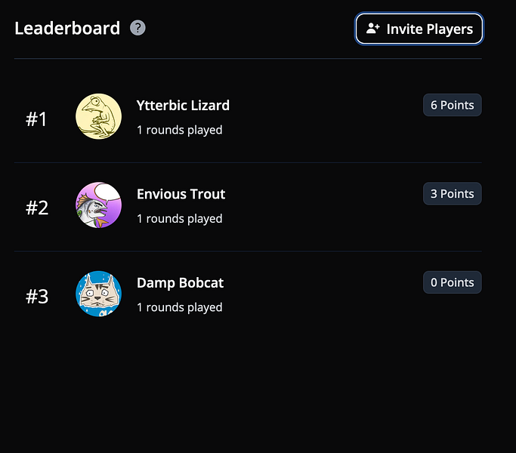Image resolution: width=516 pixels, height=453 pixels.
Task: Click the Leaderboard heading title
Action: 67,28
